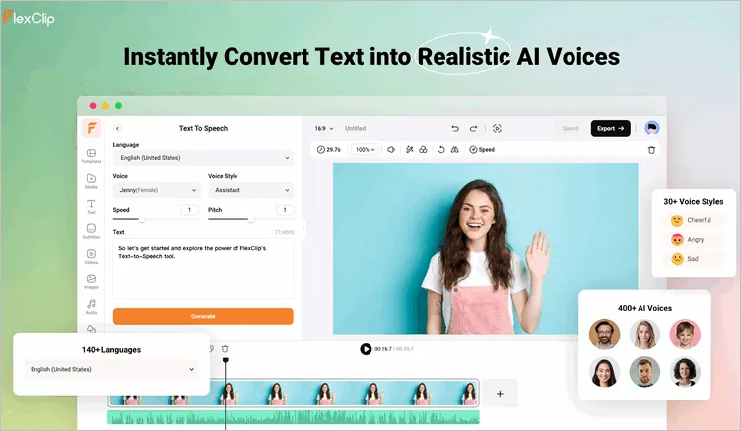The width and height of the screenshot is (741, 431).
Task: Open the Audio sidebar panel
Action: pos(91,306)
